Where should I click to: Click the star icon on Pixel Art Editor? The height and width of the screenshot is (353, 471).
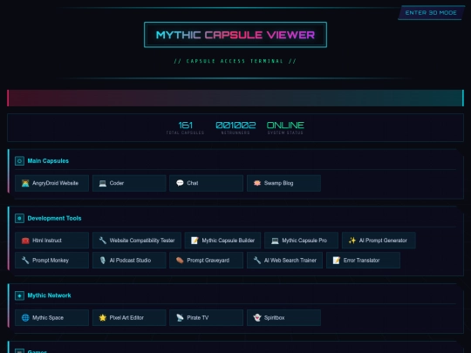point(103,317)
